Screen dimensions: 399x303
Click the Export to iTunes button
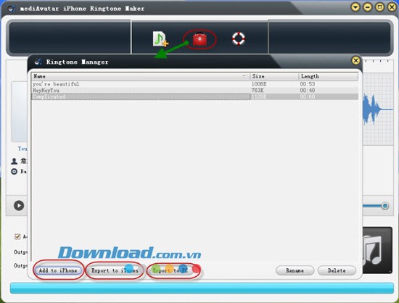[x=115, y=270]
